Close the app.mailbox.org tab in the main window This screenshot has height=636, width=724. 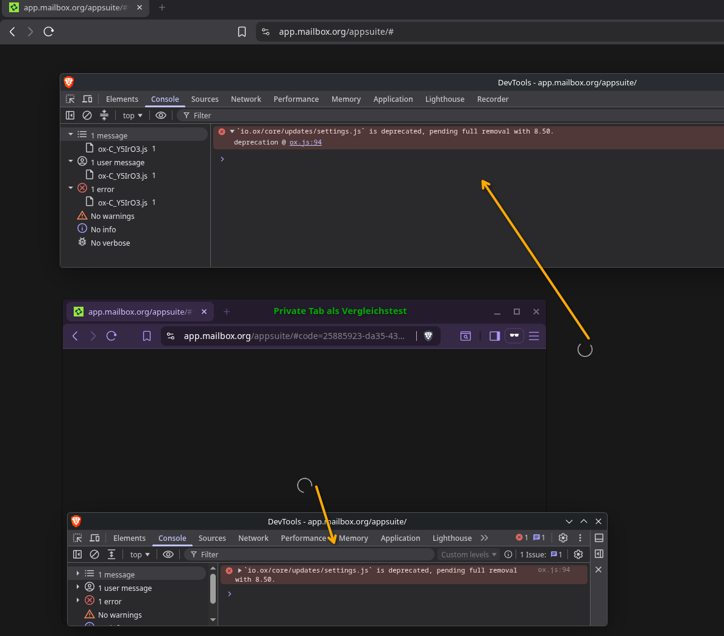(140, 7)
